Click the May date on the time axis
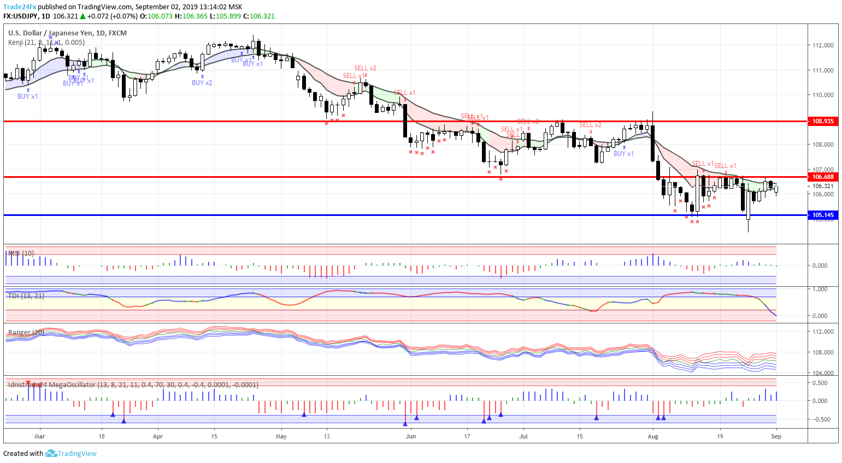This screenshot has height=463, width=842. coord(281,436)
